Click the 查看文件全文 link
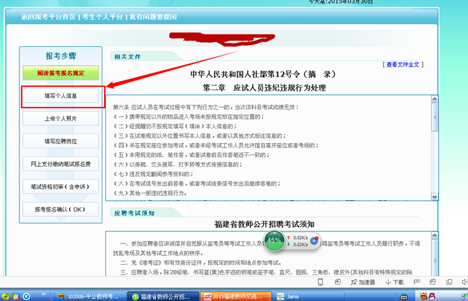The image size is (468, 301). (x=402, y=64)
